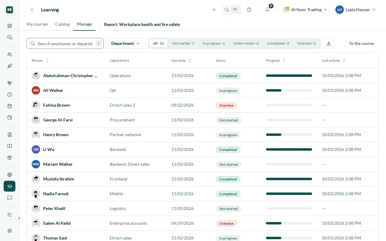Open the checklist tasks icon in sidebar
The image size is (386, 241).
[x=10, y=215]
